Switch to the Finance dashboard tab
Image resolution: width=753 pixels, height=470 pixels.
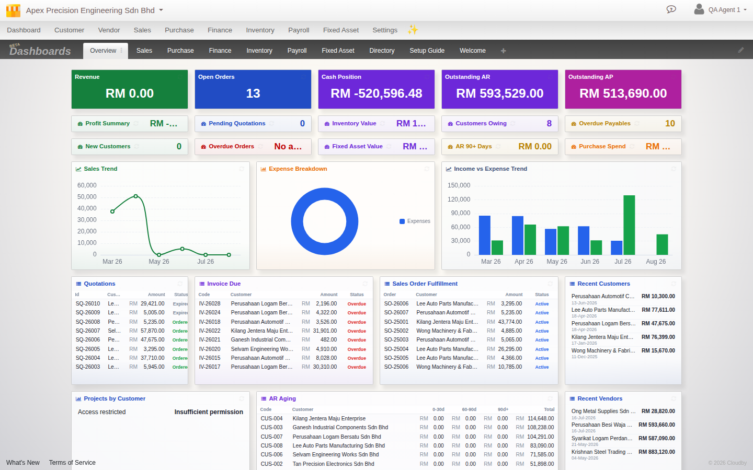[220, 51]
